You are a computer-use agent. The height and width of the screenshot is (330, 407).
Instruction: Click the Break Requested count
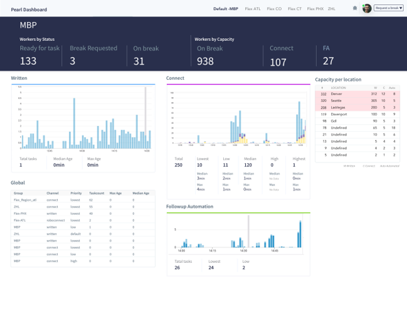73,61
